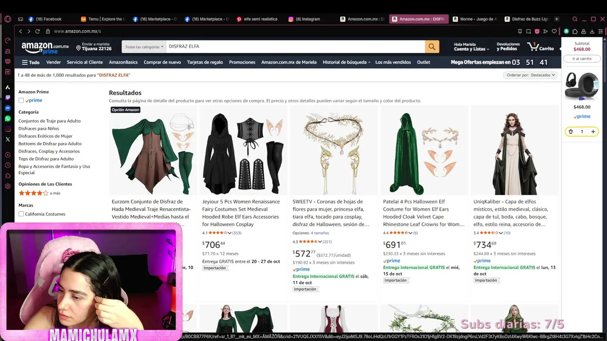Click the heart bookmark icon in address bar
The height and width of the screenshot is (341, 607).
(554, 31)
